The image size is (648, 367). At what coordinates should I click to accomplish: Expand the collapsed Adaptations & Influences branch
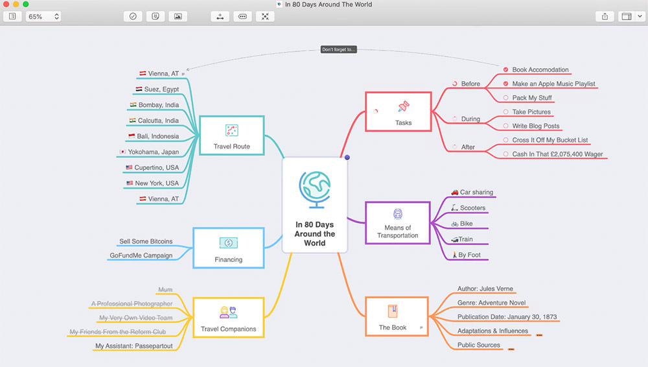539,335
